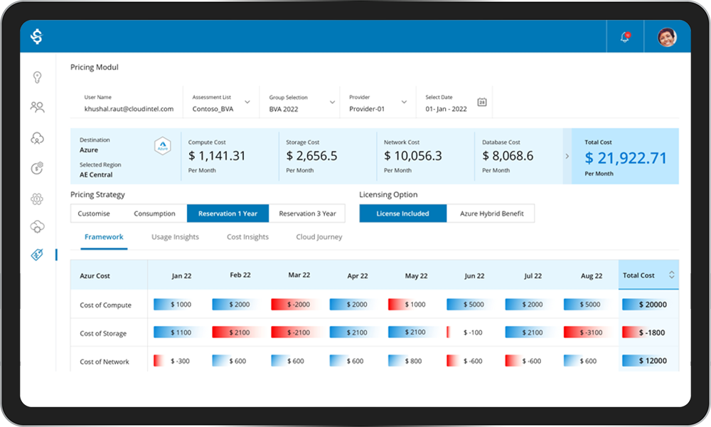Click Compute Jun 22 bar $ 5000

pos(469,305)
